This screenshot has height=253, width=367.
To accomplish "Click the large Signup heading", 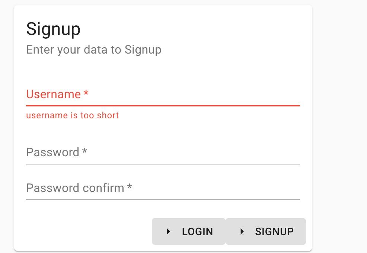I will (53, 29).
